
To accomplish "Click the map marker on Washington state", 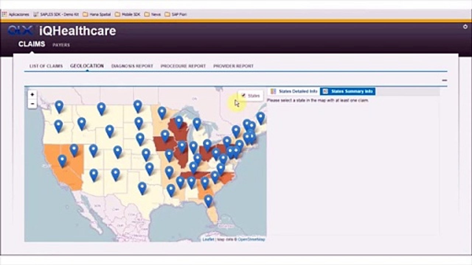I will click(x=59, y=106).
